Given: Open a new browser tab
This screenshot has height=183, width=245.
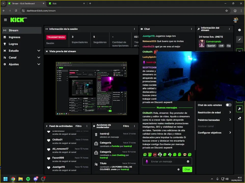Looking at the screenshot, I should (x=90, y=3).
